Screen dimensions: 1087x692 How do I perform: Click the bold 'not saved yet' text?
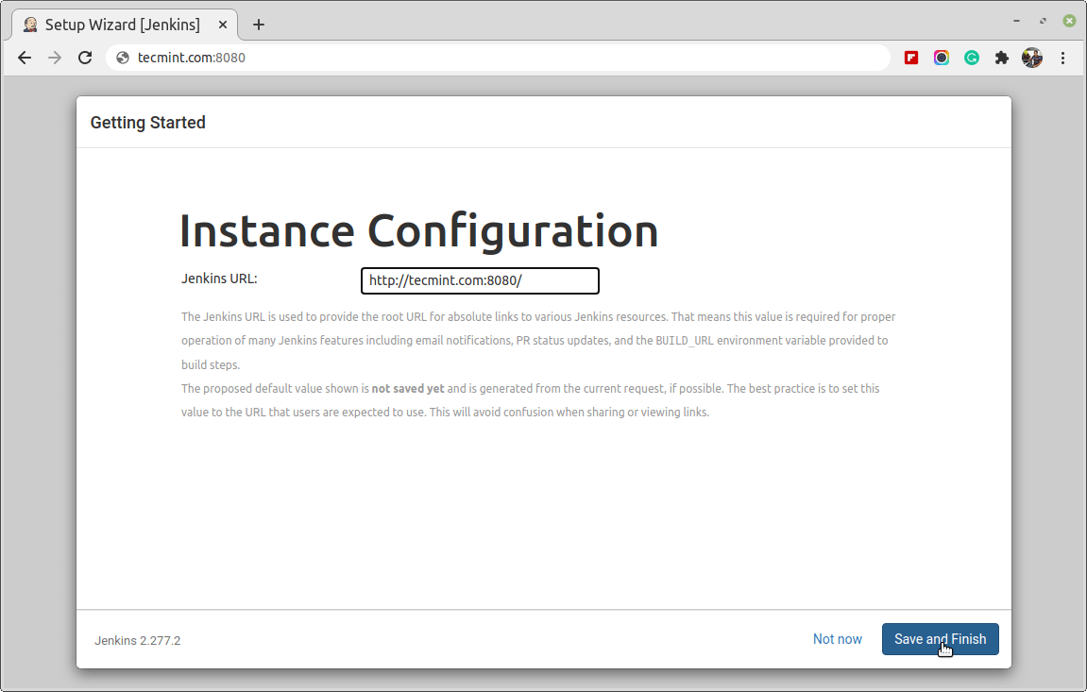point(408,389)
